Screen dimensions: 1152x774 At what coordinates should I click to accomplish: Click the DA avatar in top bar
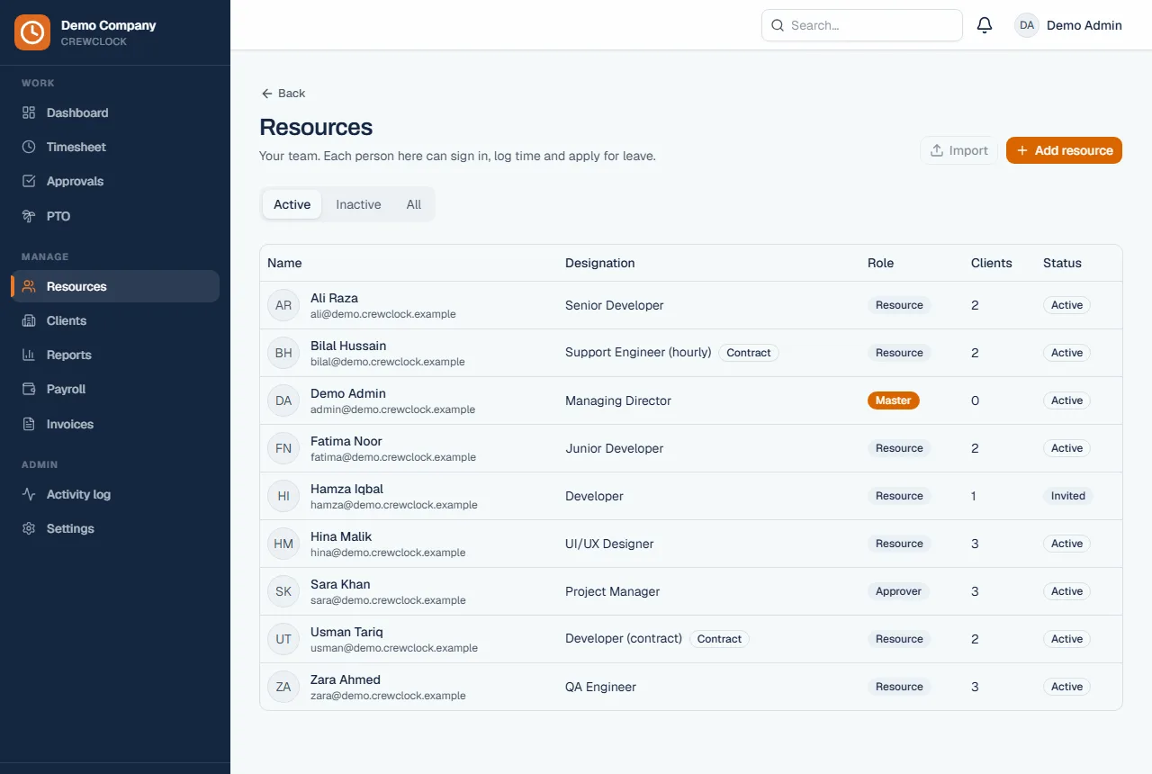(x=1027, y=25)
